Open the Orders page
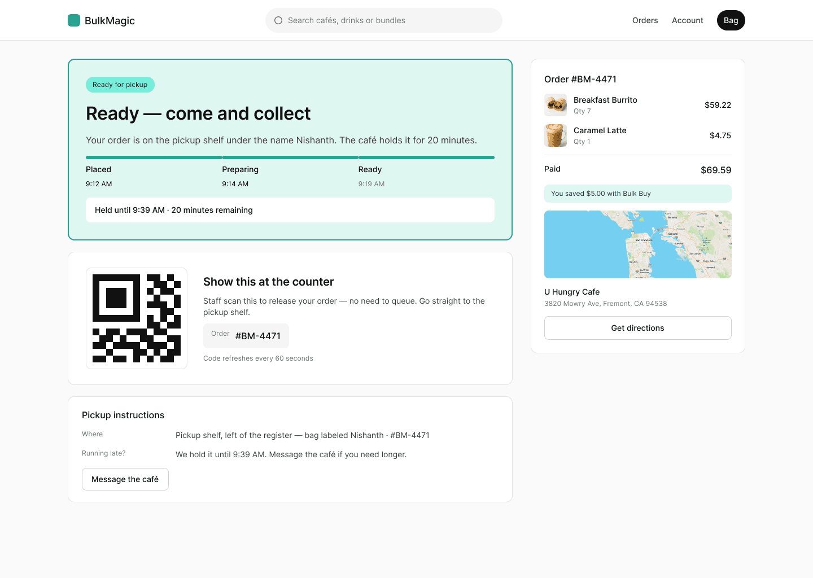This screenshot has width=813, height=578. coord(645,20)
